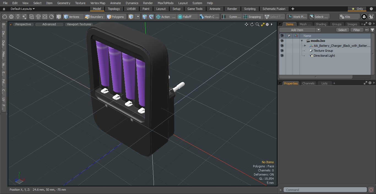Open the viewport settings gear
The width and height of the screenshot is (376, 194).
[267, 24]
